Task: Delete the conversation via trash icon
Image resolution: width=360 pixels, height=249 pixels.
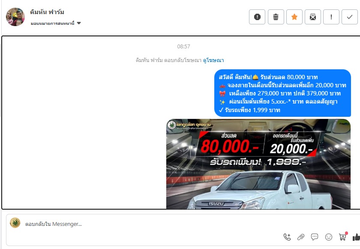Action: (x=276, y=17)
